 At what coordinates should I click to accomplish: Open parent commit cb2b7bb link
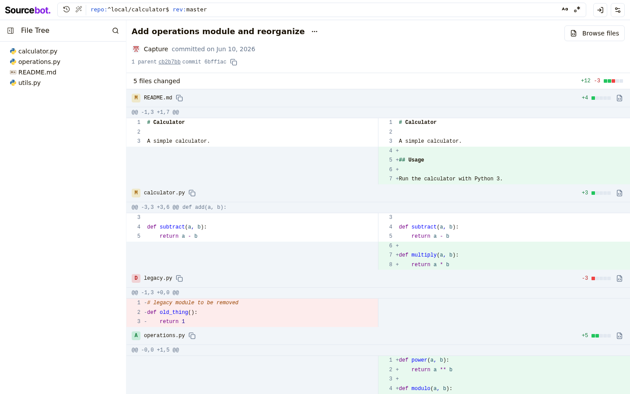(x=169, y=62)
